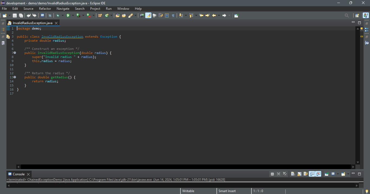Pin the Console view
This screenshot has width=370, height=194.
[x=327, y=174]
